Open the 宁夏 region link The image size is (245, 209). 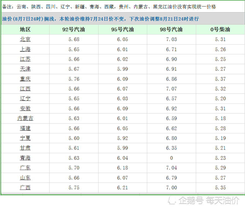click(25, 138)
